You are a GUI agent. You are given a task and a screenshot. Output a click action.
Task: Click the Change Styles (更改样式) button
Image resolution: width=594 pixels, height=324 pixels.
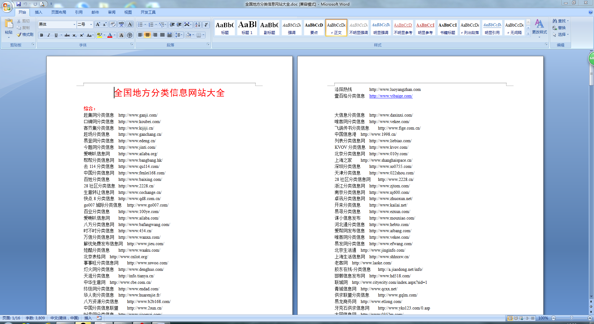coord(539,28)
